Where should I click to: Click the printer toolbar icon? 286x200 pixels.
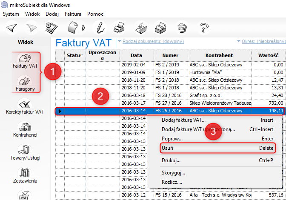click(x=119, y=28)
